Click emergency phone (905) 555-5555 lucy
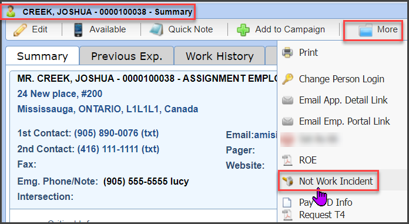Viewport: 409px width, 224px height. (146, 181)
